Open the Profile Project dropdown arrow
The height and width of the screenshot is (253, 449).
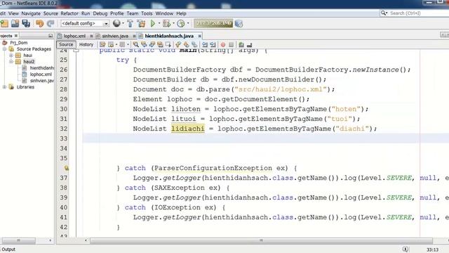tap(188, 23)
